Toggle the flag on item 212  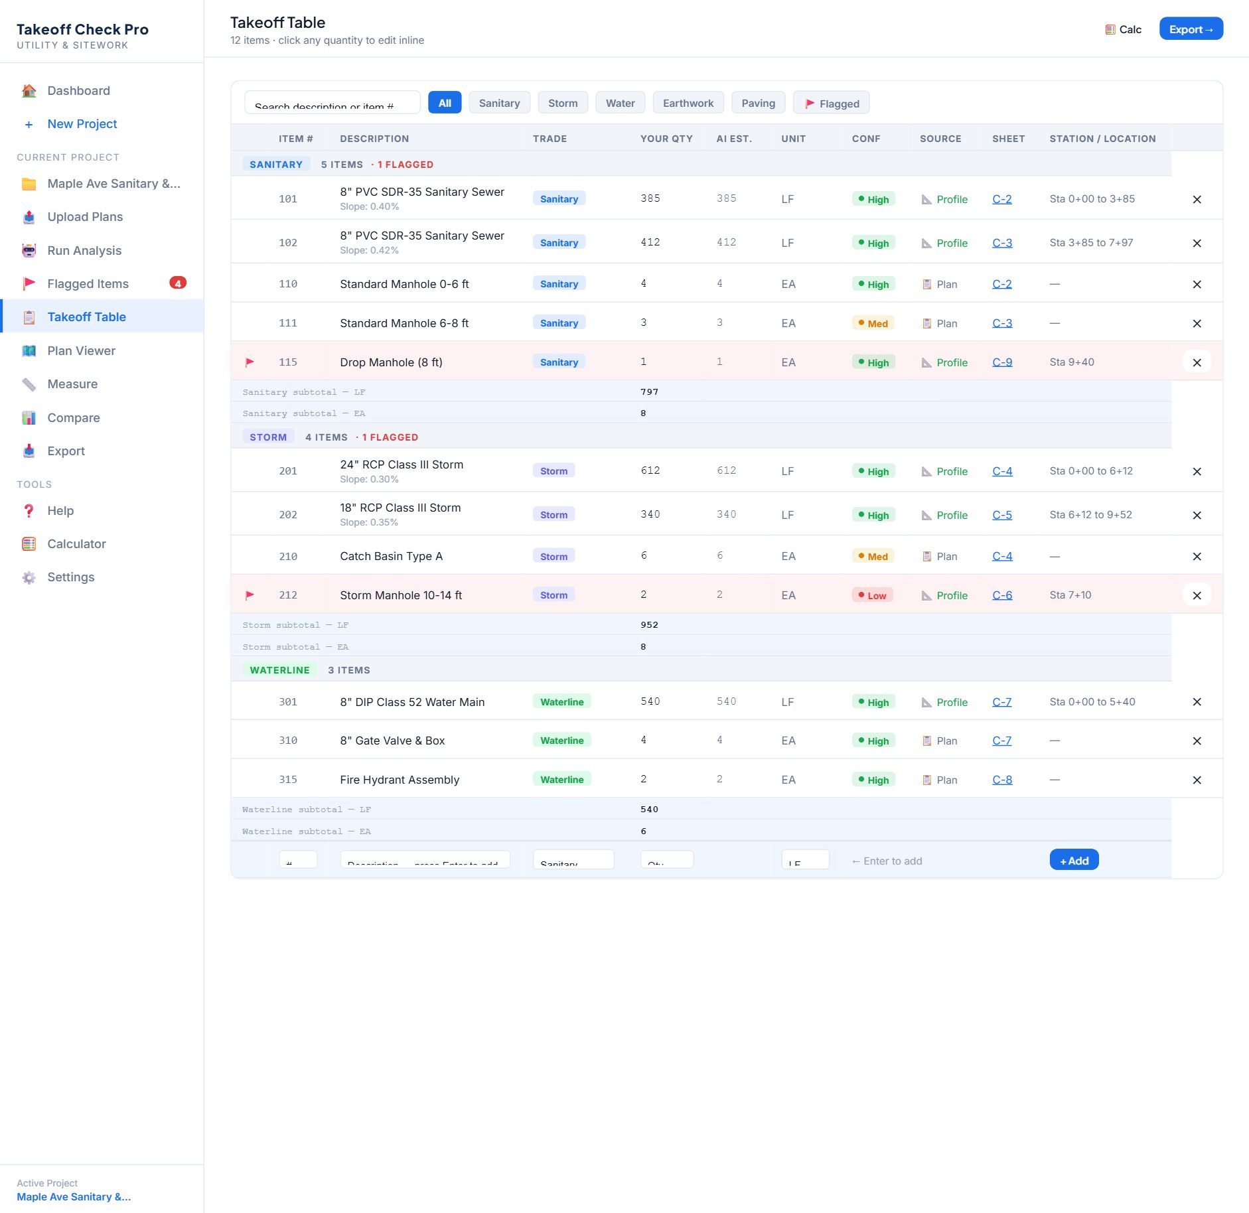coord(250,595)
